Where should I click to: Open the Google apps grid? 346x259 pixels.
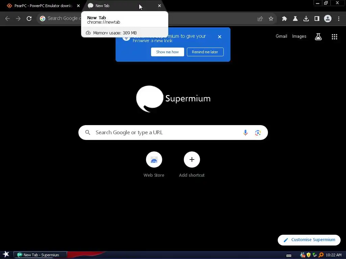[x=335, y=37]
